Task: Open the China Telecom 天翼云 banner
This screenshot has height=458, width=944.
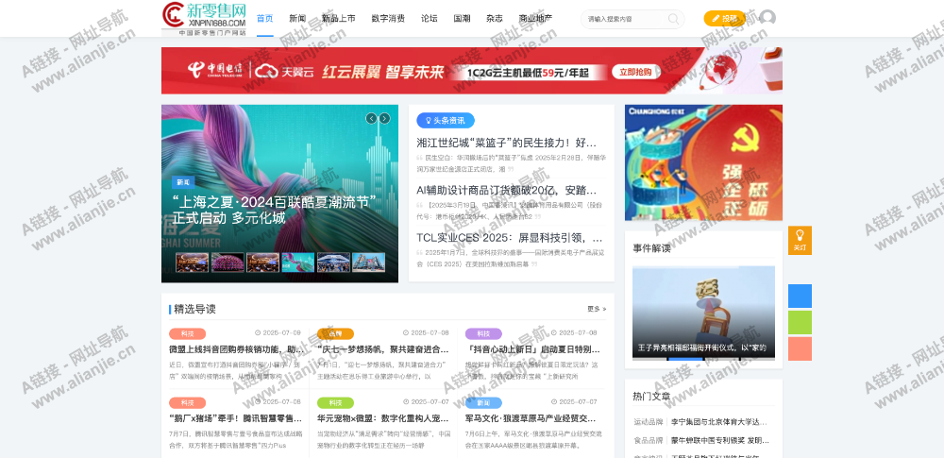Action: [471, 71]
